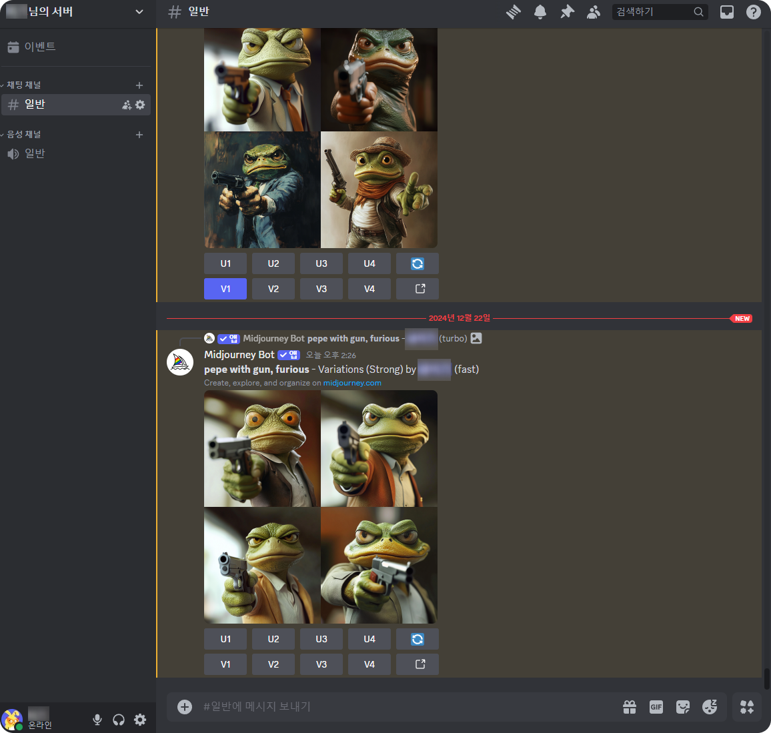Open channel settings gear for 일반
Screen dimensions: 771x733
(x=140, y=105)
